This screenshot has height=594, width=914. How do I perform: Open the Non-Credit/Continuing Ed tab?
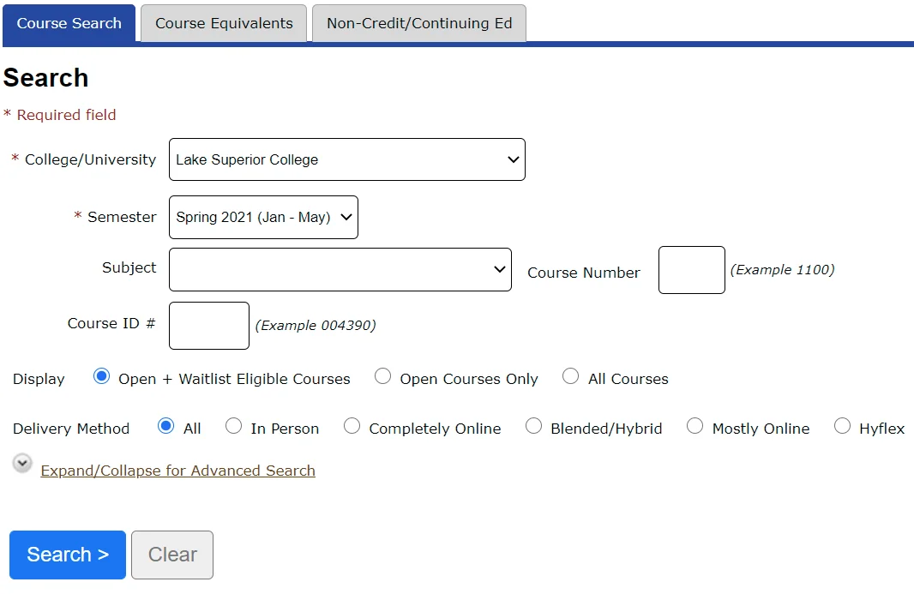pos(419,23)
